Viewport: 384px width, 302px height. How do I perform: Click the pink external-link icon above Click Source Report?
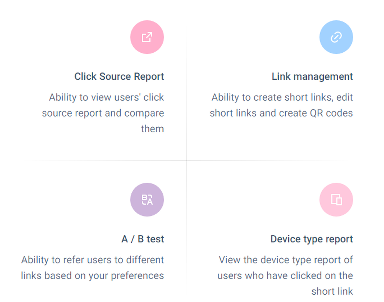147,37
